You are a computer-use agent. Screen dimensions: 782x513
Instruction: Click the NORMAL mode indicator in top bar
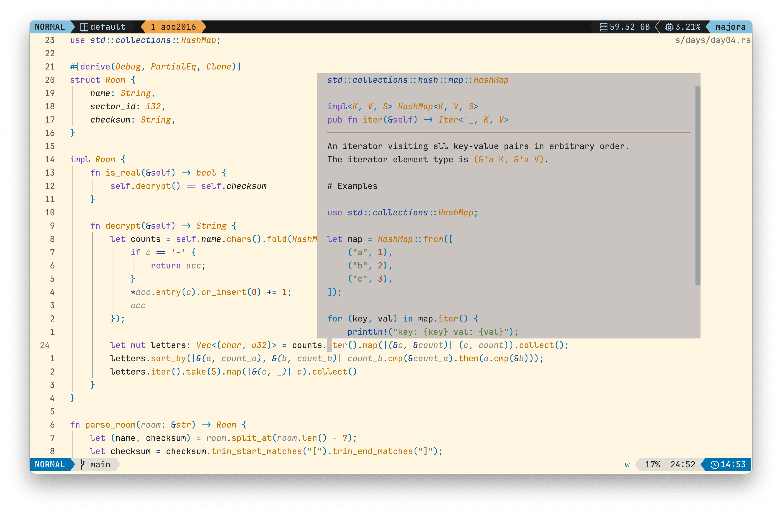pos(50,27)
